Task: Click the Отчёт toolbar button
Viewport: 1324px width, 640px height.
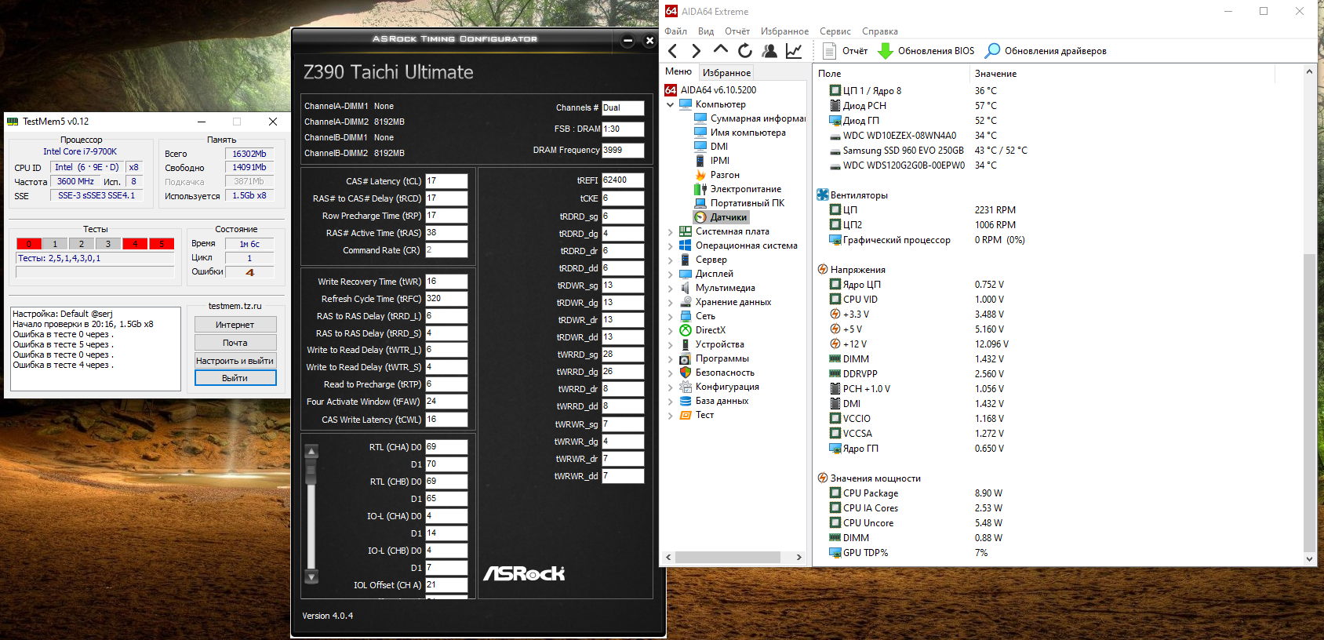Action: (x=845, y=51)
